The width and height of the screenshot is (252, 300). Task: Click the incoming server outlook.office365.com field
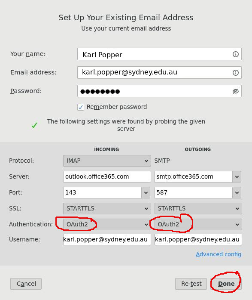[107, 176]
